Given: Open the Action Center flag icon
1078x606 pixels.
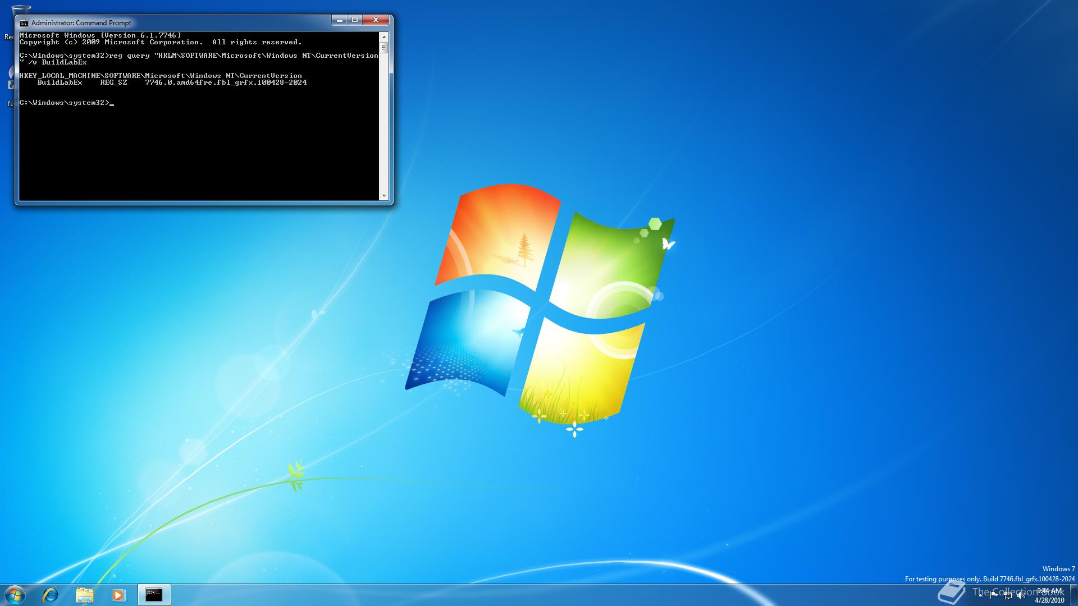Looking at the screenshot, I should 994,595.
